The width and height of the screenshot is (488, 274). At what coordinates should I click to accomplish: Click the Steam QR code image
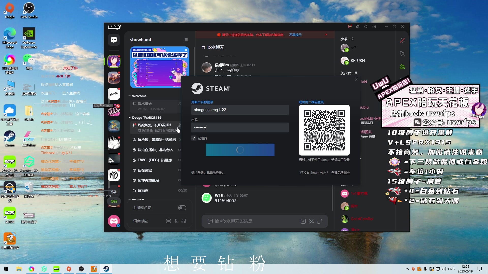[324, 130]
